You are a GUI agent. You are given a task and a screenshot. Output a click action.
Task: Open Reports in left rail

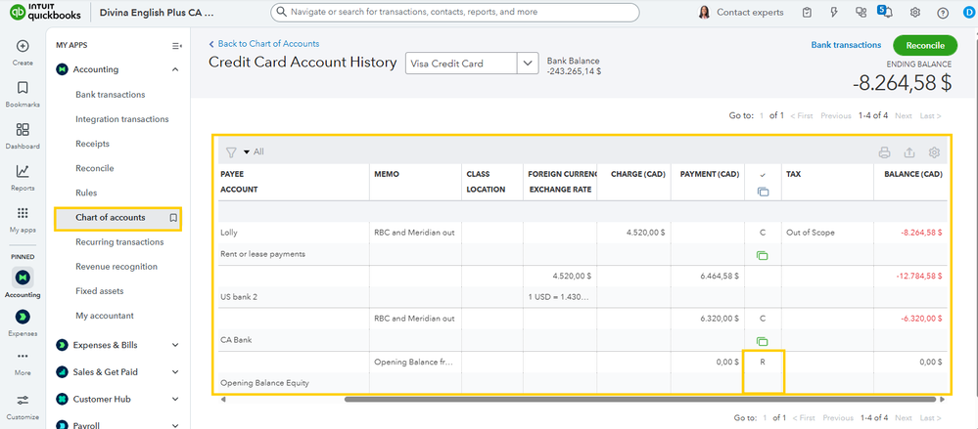[x=23, y=171]
